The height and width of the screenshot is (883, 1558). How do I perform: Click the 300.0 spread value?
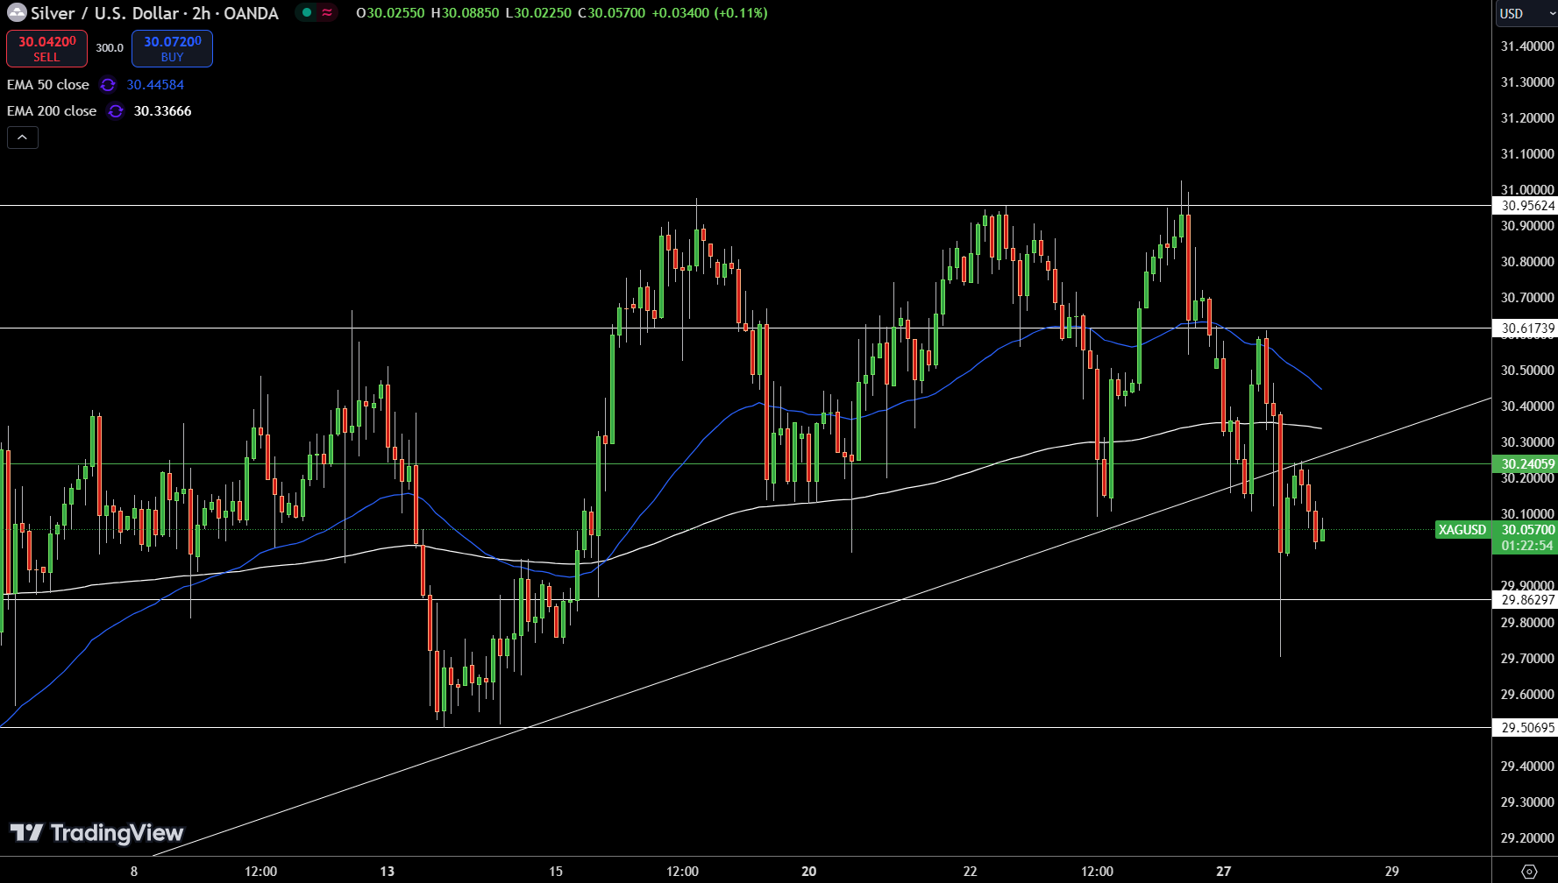110,48
